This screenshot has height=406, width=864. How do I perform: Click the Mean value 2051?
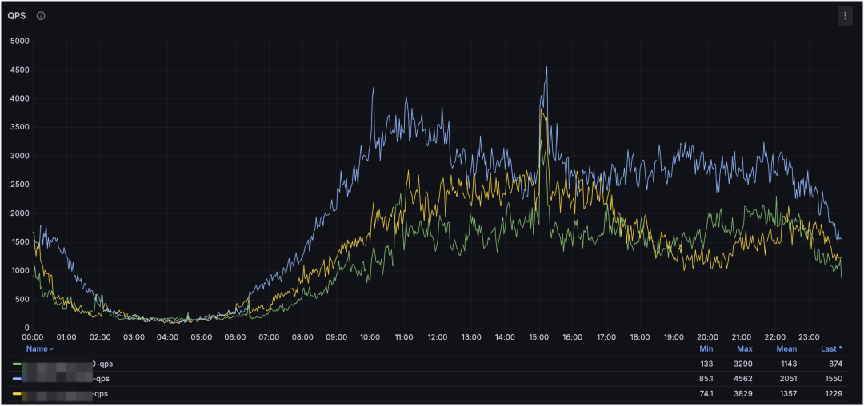click(787, 379)
